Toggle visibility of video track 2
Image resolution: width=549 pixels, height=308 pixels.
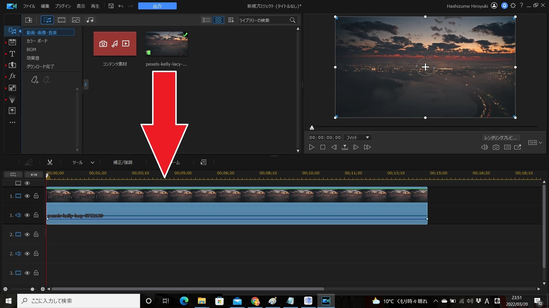point(27,234)
